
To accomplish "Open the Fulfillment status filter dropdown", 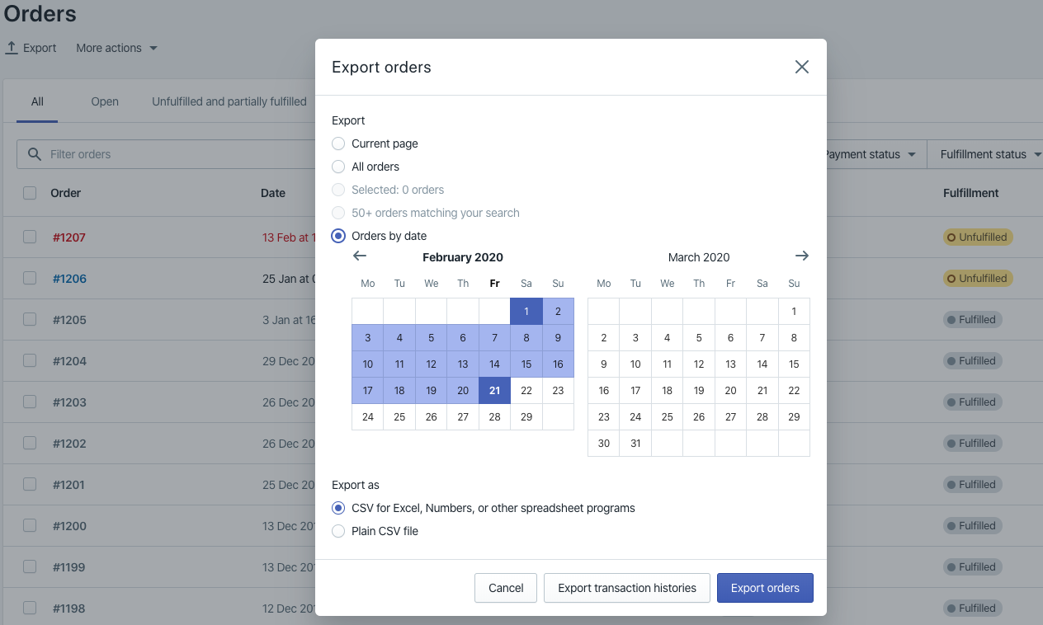I will (988, 154).
